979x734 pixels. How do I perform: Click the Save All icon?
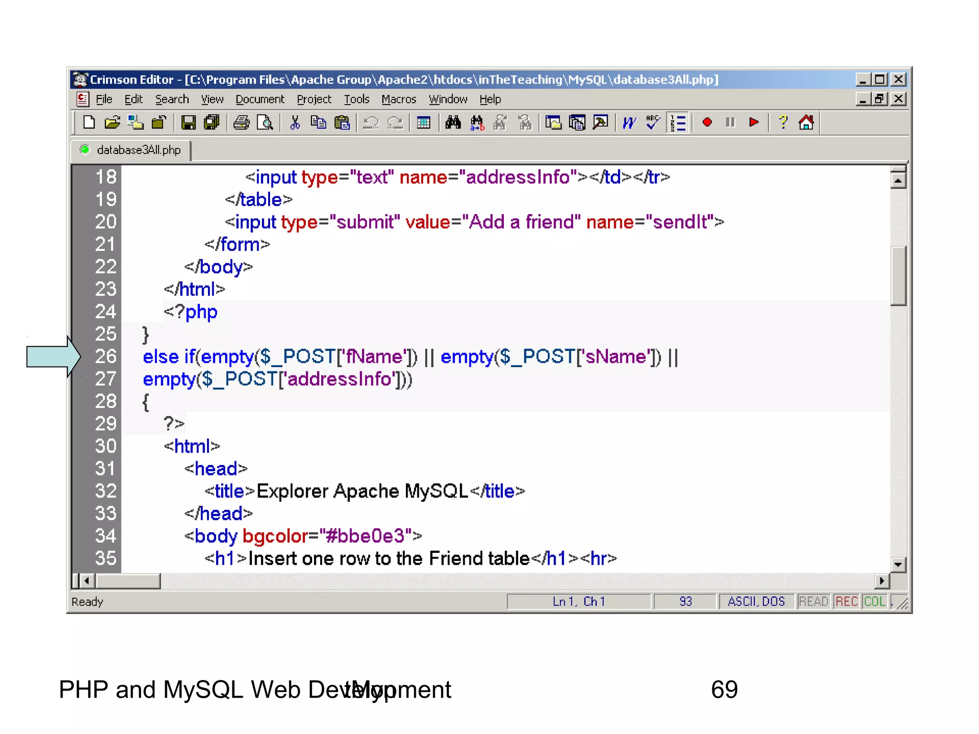coord(211,123)
